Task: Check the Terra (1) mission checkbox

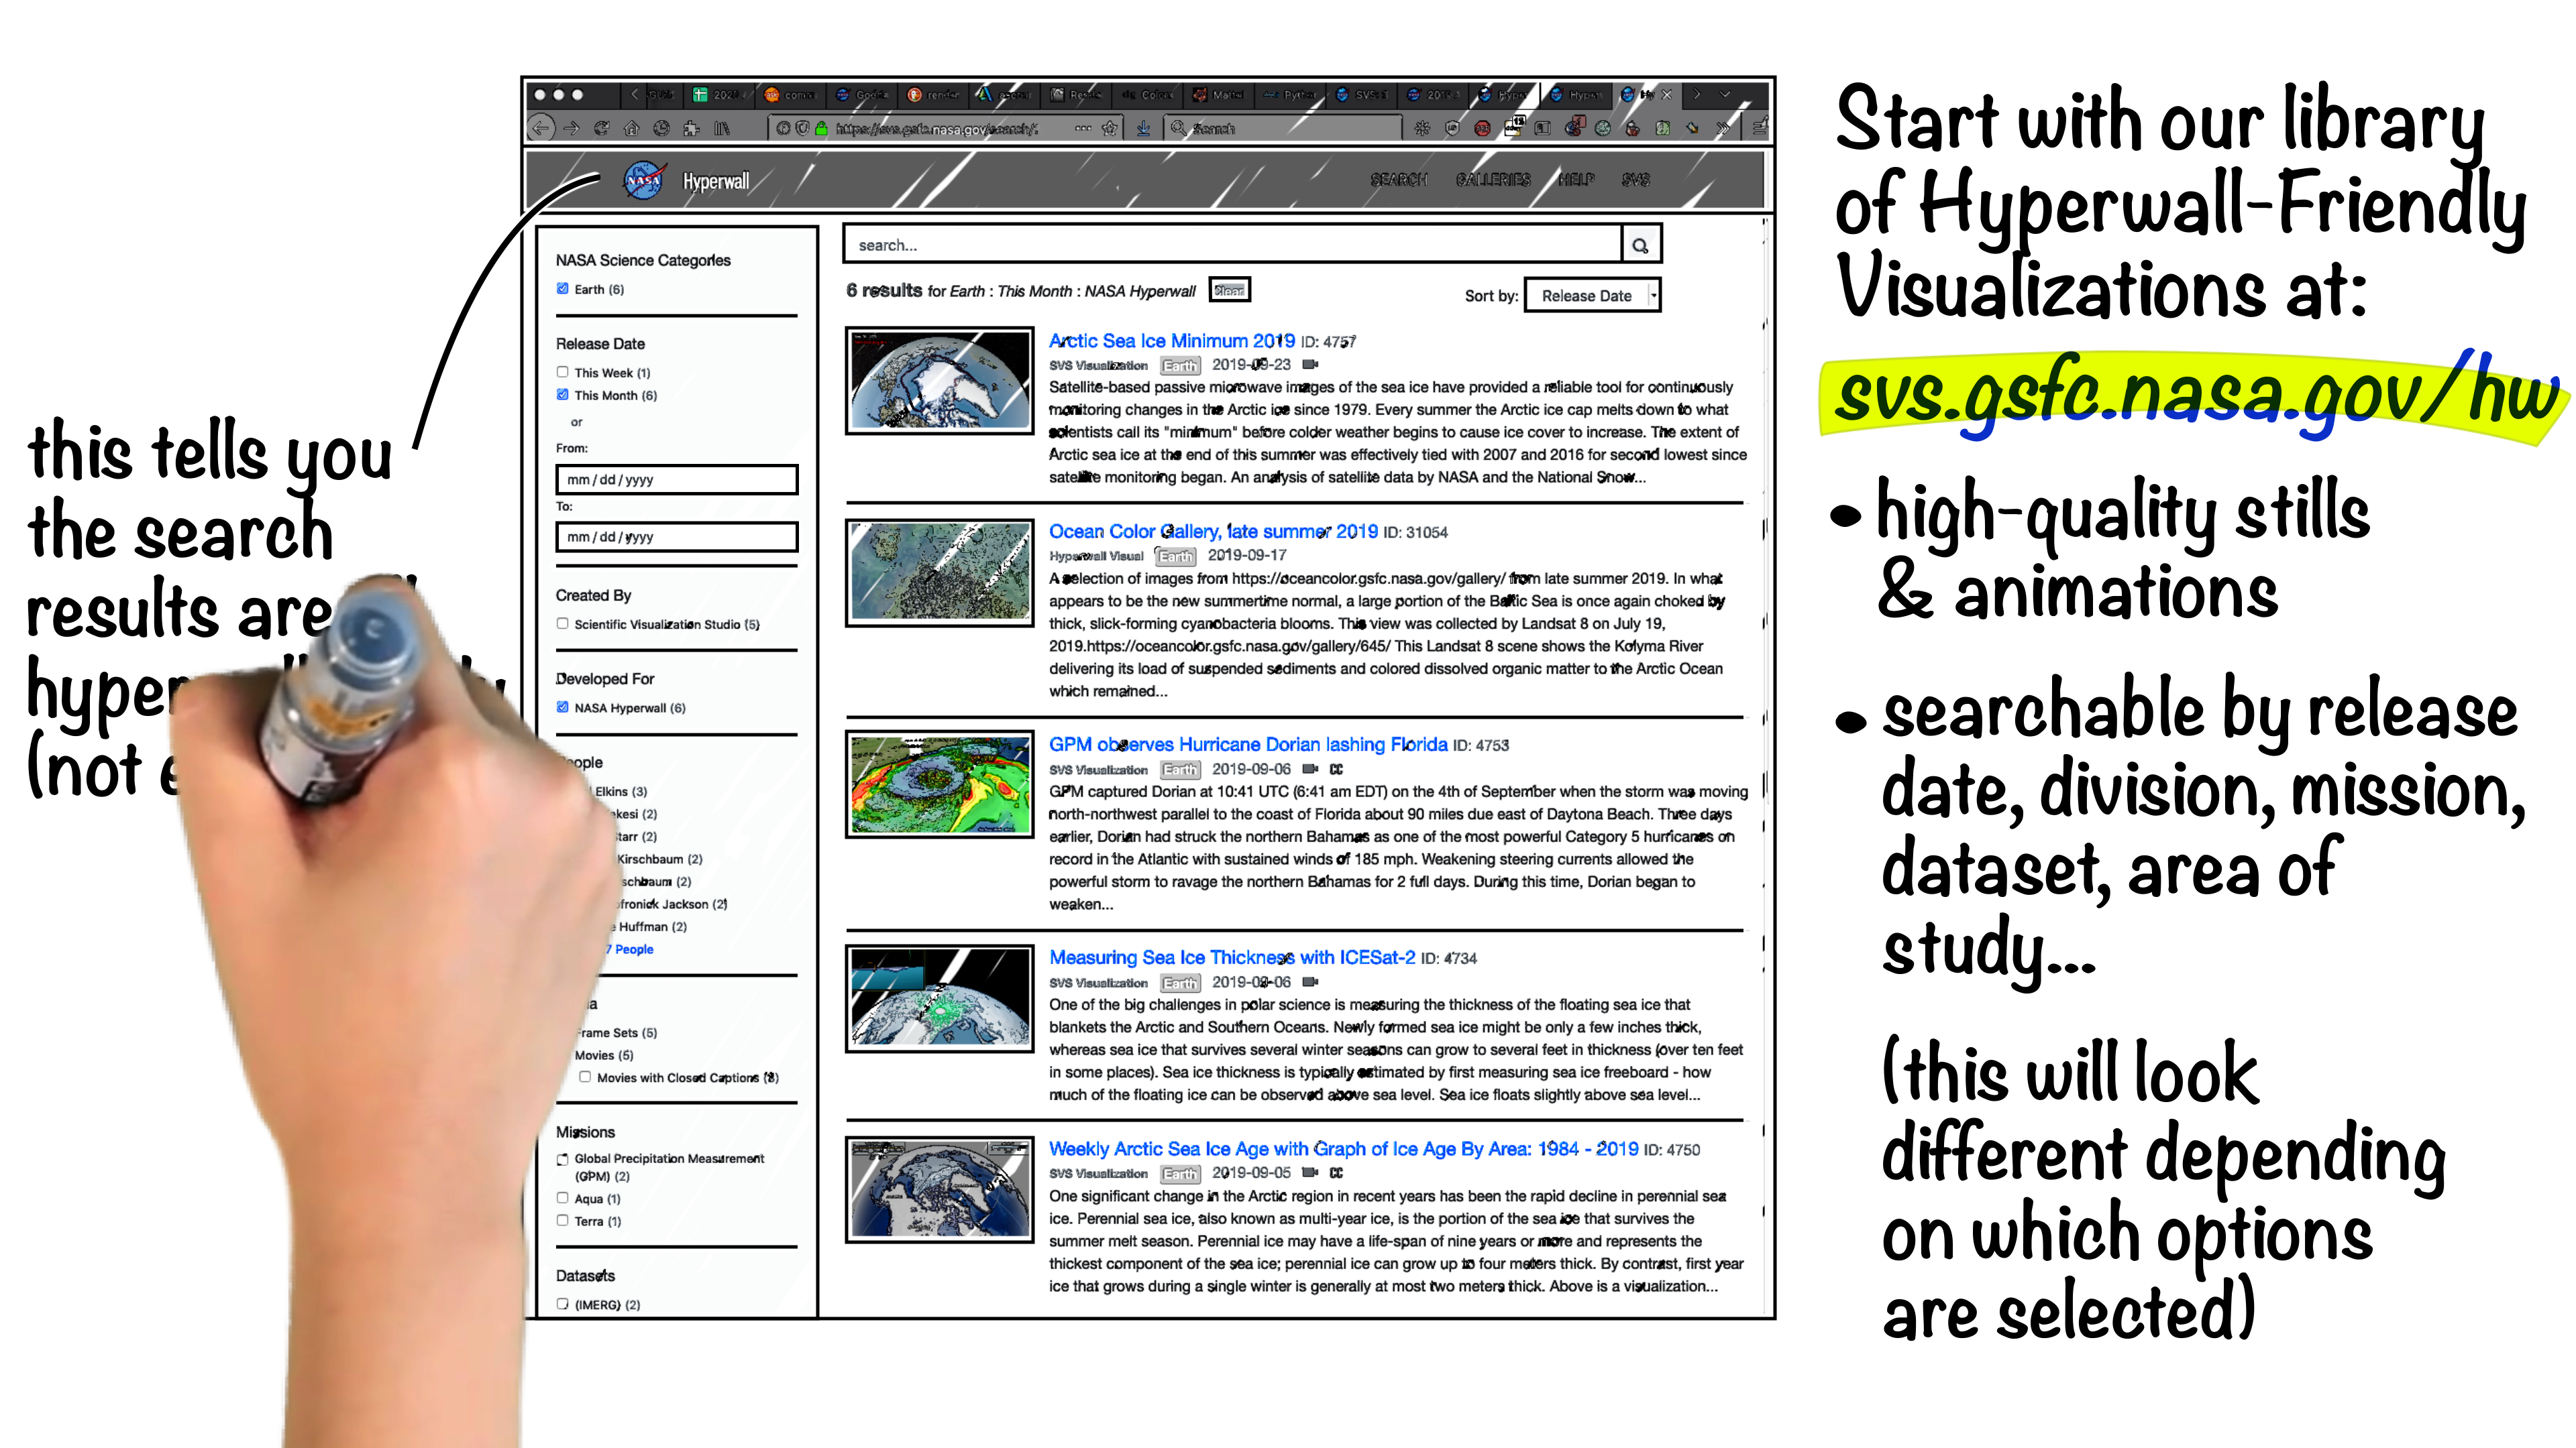Action: click(562, 1220)
